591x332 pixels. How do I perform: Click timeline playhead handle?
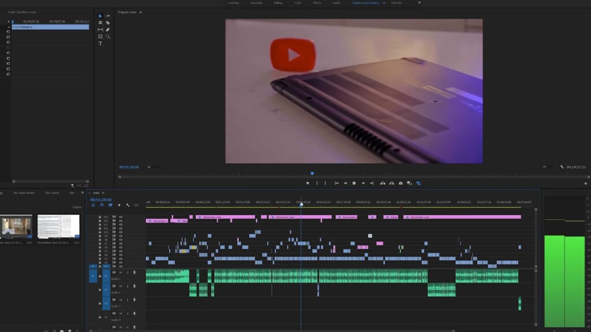click(301, 203)
